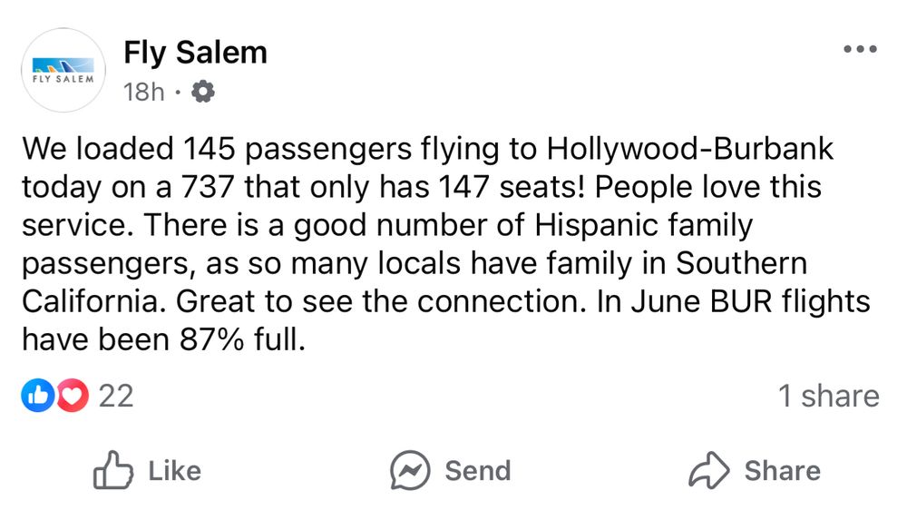Screen dimensions: 907x510
Task: Click the 'FLY SALEM' caption inside the avatar
Action: tap(63, 79)
